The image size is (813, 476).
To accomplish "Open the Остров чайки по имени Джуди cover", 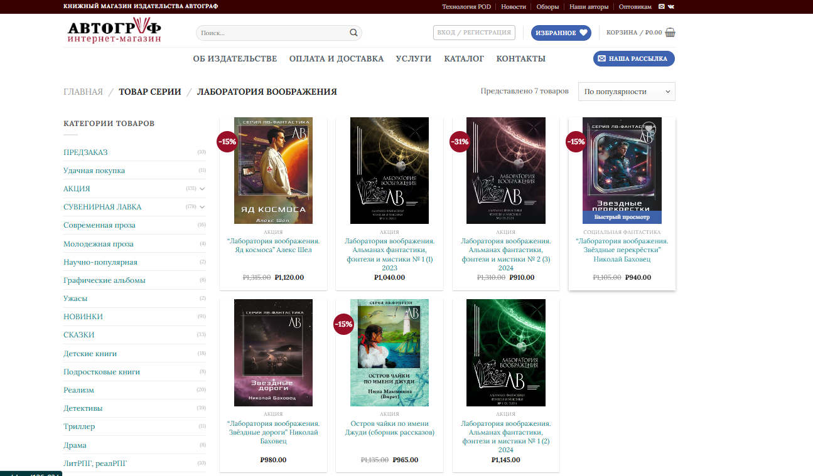I will pos(389,352).
